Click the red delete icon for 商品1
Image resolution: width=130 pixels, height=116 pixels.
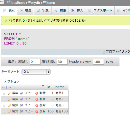[37, 93]
